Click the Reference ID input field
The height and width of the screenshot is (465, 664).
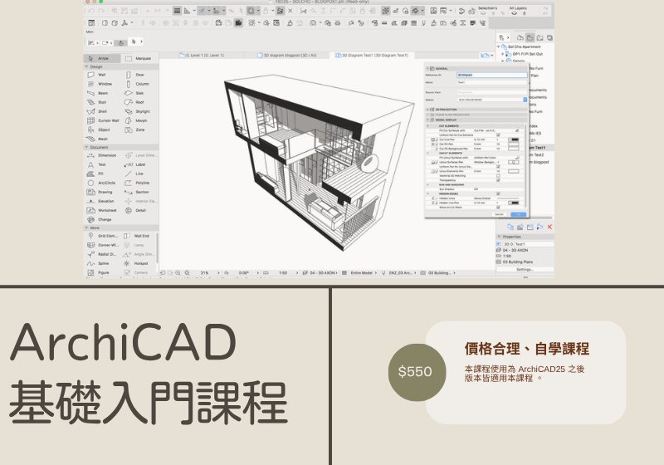click(x=492, y=75)
